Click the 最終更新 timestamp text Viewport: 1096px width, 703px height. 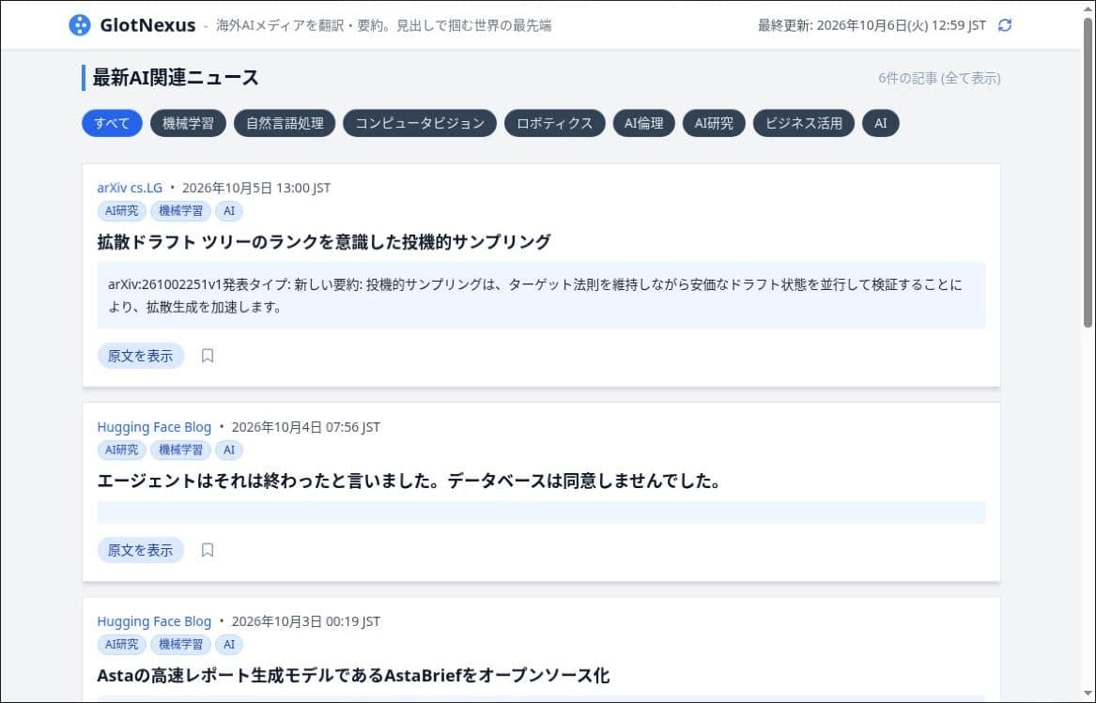point(872,25)
